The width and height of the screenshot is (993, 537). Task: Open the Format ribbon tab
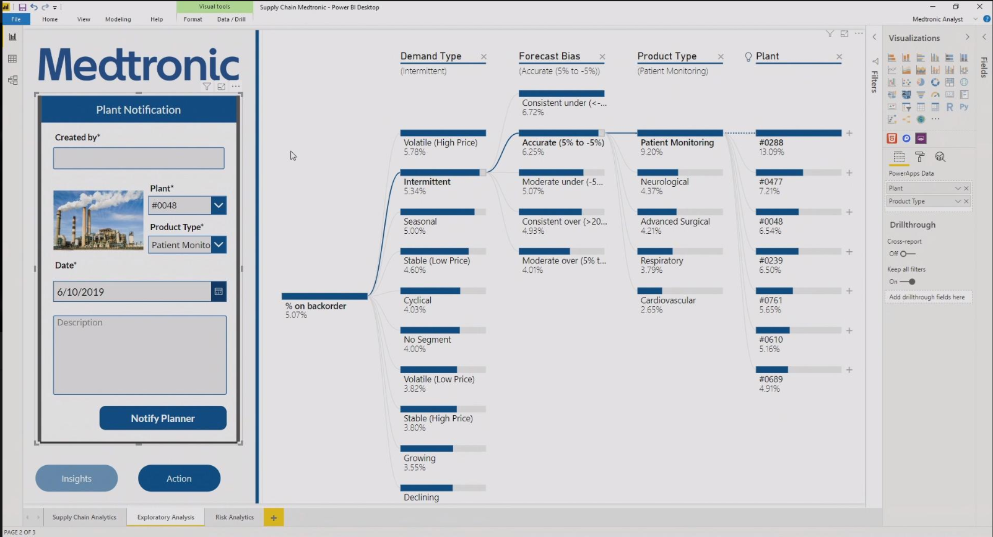[x=193, y=19]
